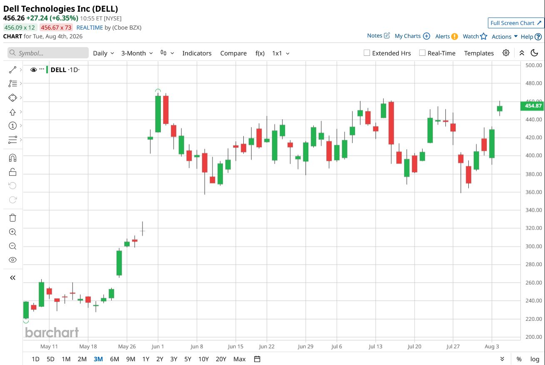The height and width of the screenshot is (365, 545).
Task: Open the f(x) expressions menu
Action: point(260,53)
